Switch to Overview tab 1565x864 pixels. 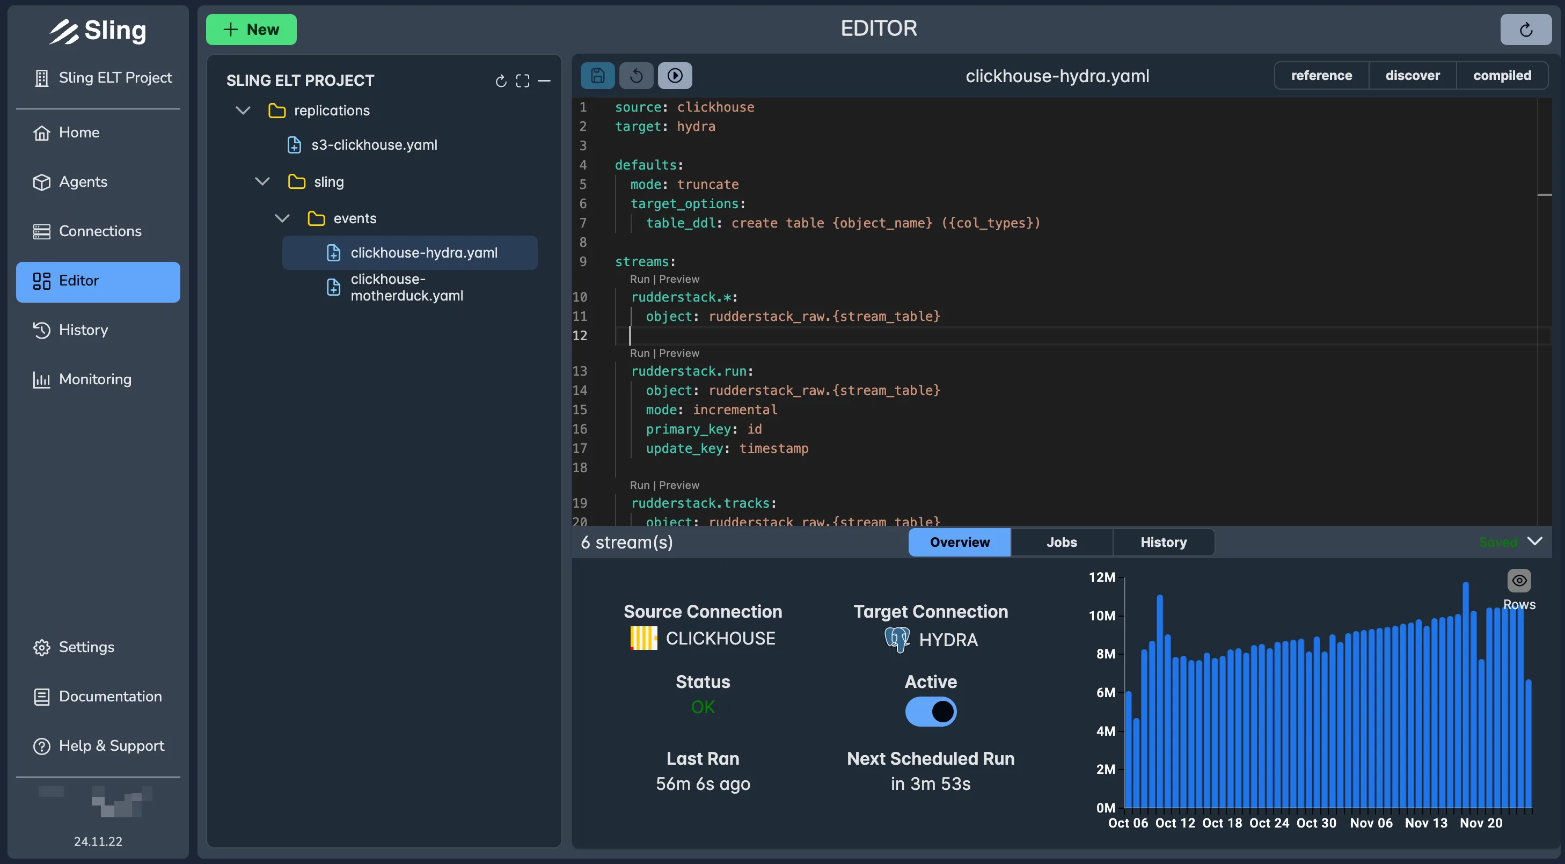959,542
